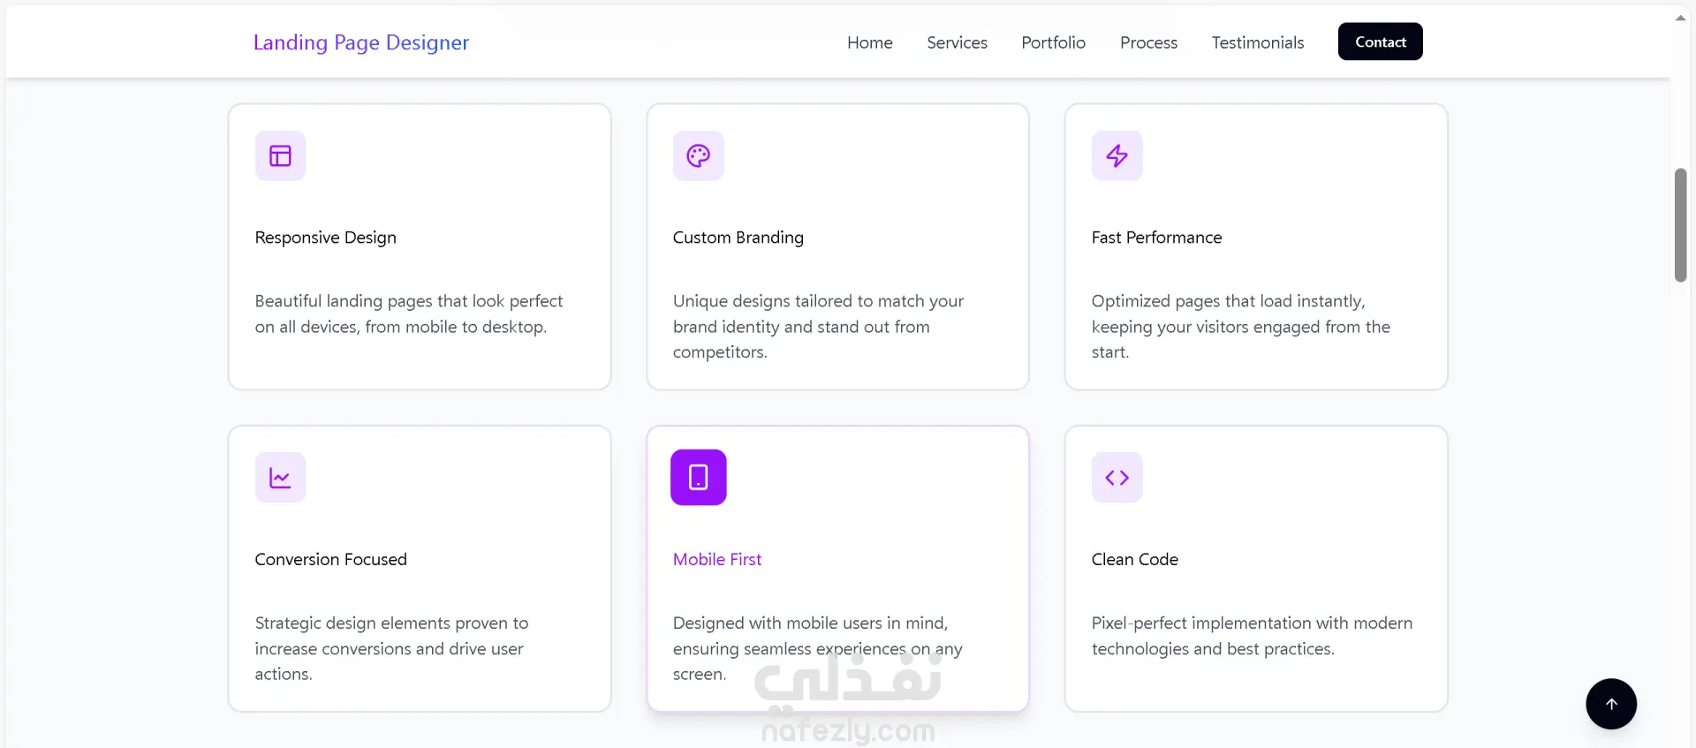Image resolution: width=1696 pixels, height=748 pixels.
Task: Go to the Services section
Action: (957, 42)
